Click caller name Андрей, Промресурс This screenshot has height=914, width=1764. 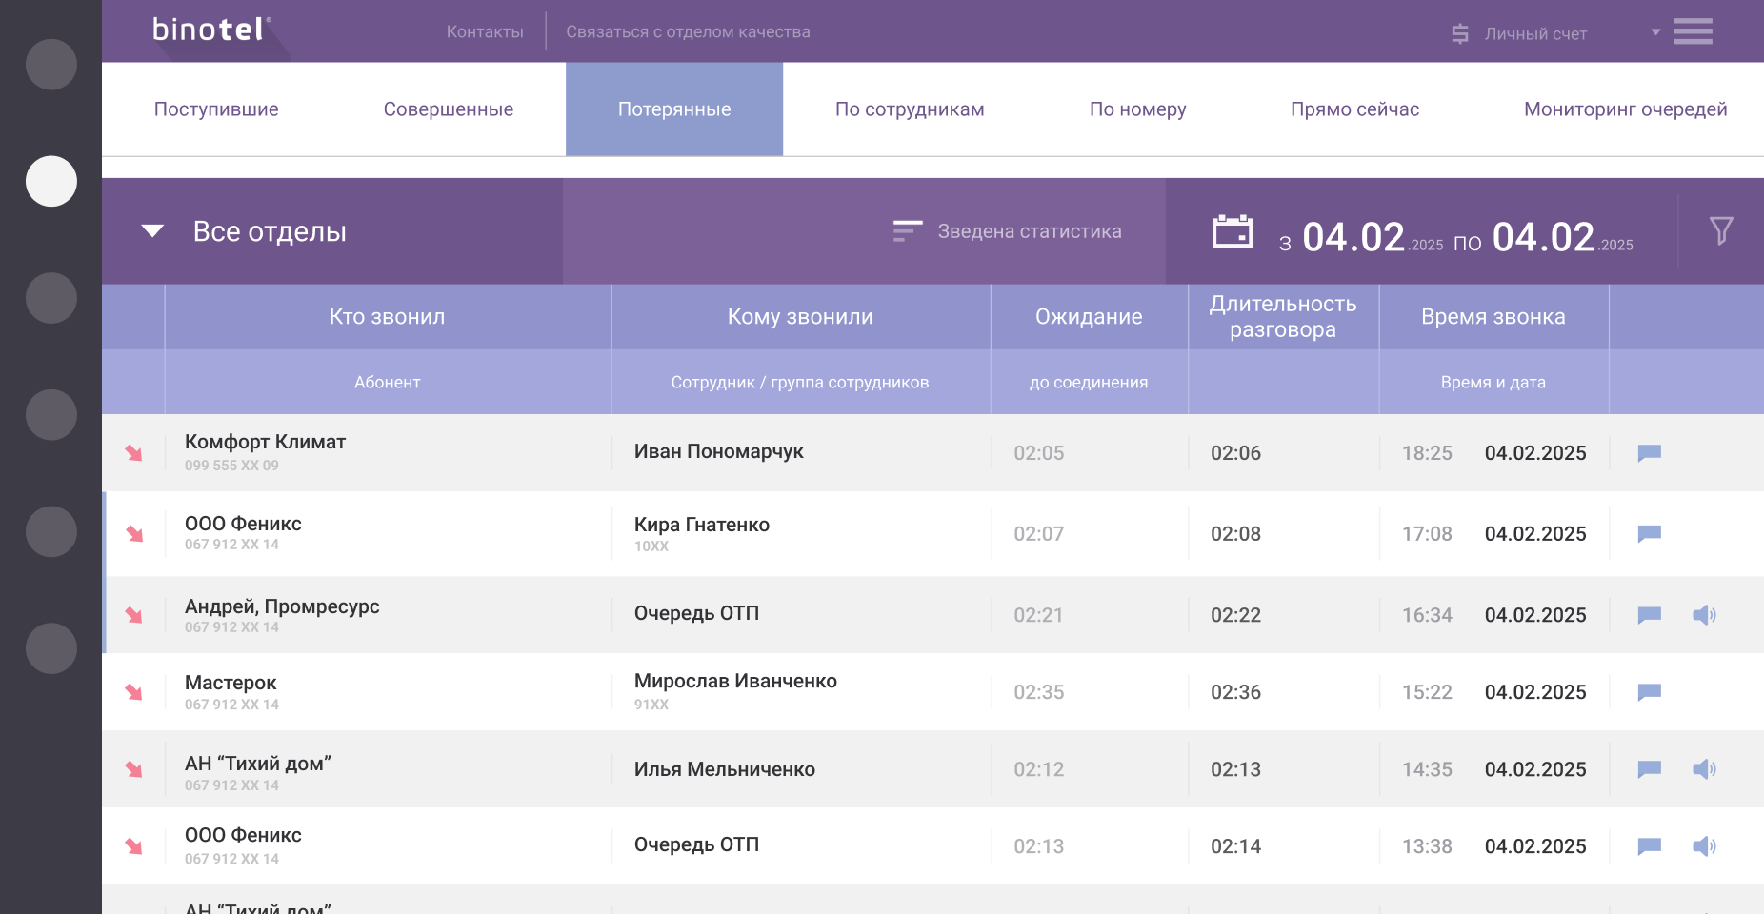pyautogui.click(x=282, y=606)
